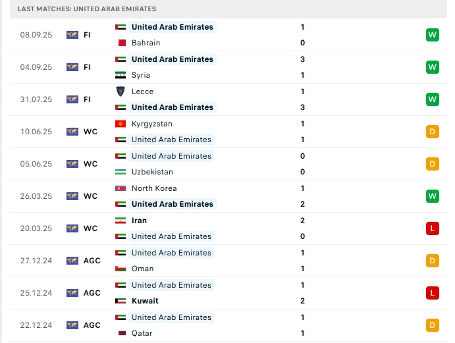The height and width of the screenshot is (343, 455).
Task: Click the win badge for 08.09.25 match
Action: tap(432, 35)
